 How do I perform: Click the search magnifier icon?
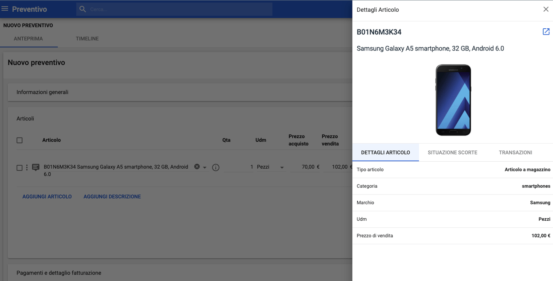(x=83, y=9)
